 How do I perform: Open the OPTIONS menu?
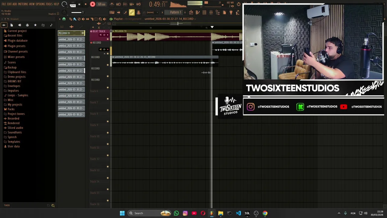tap(40, 4)
